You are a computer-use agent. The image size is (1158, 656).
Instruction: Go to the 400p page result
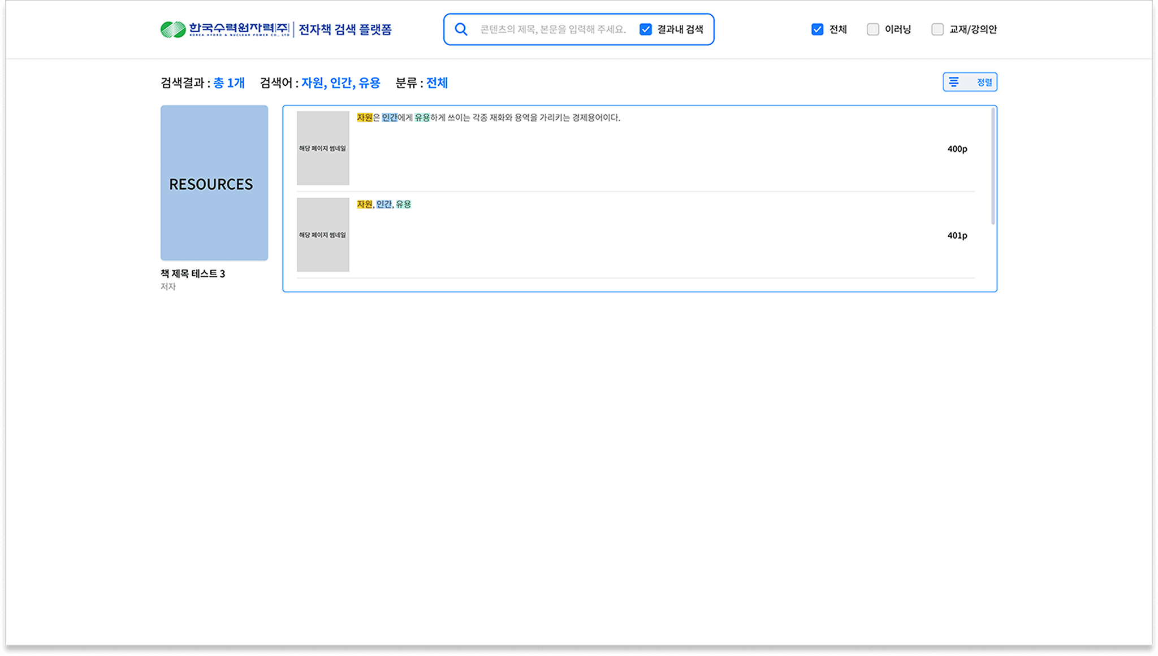pyautogui.click(x=957, y=149)
